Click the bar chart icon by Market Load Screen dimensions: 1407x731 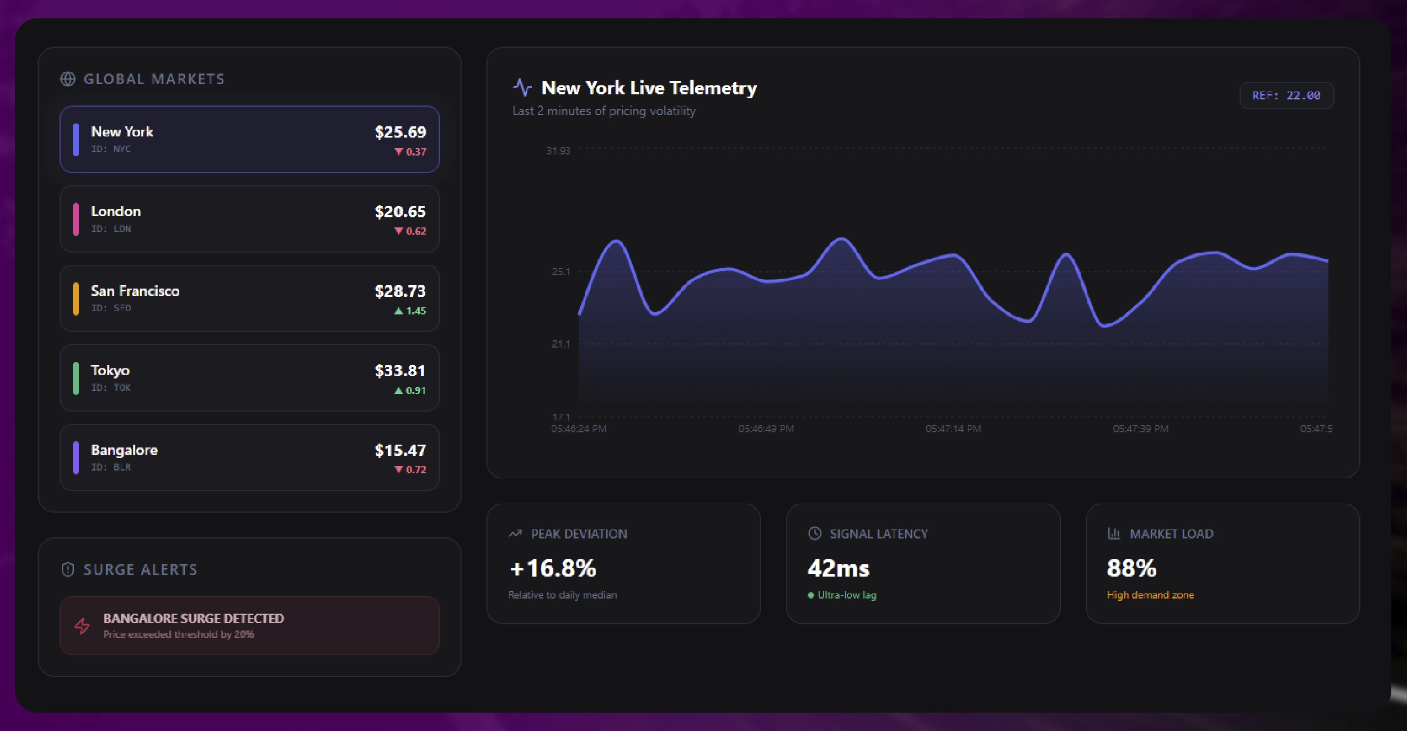1114,533
